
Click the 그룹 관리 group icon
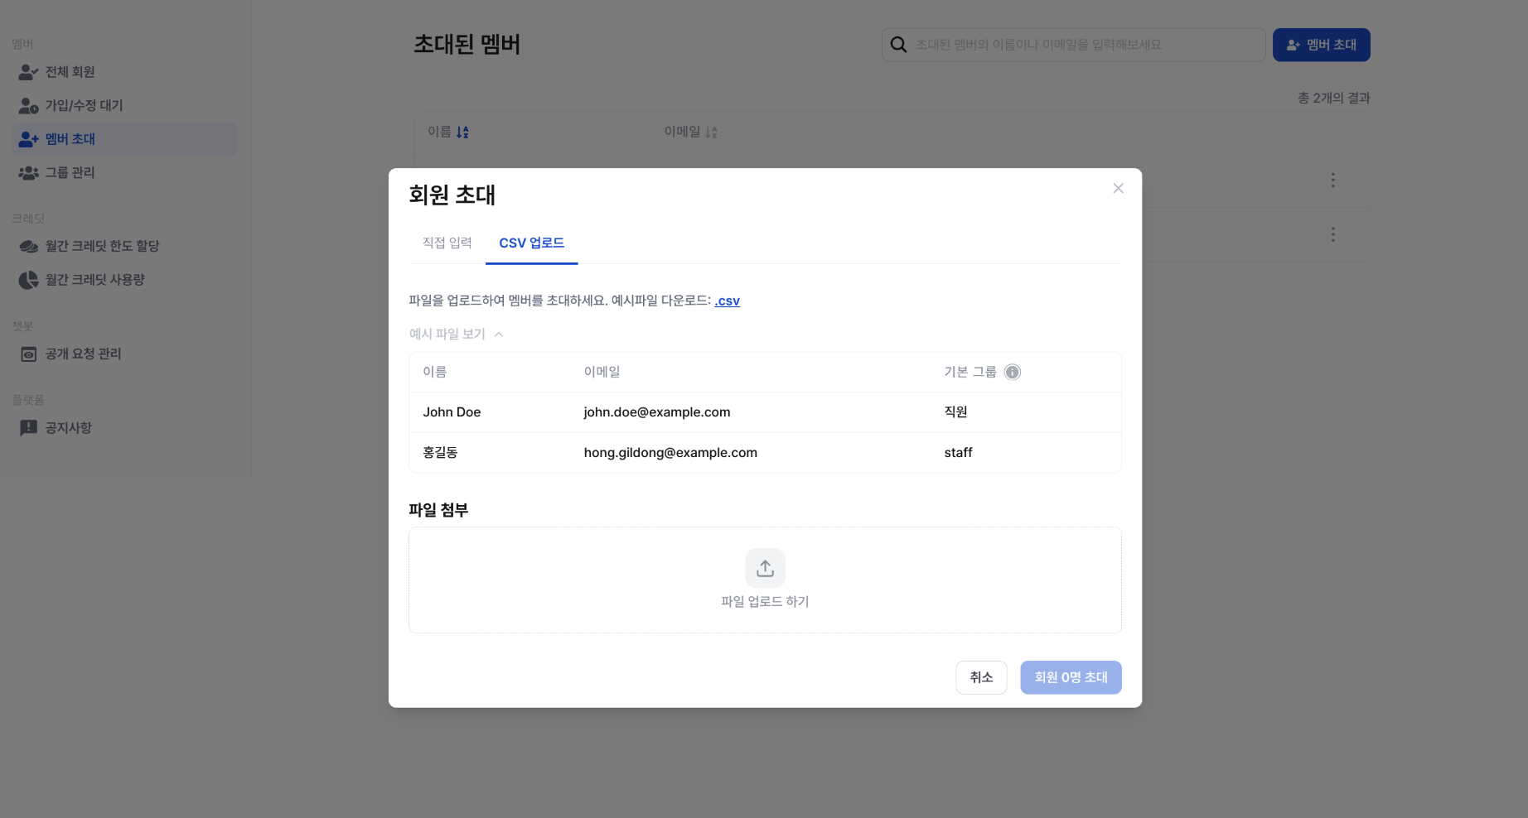(28, 172)
